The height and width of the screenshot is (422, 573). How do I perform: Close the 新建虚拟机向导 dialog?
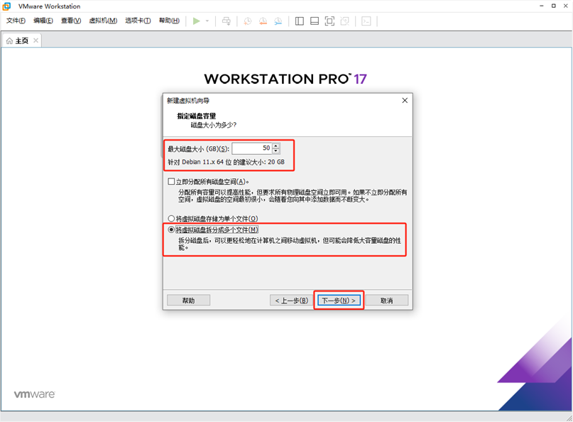pyautogui.click(x=405, y=100)
